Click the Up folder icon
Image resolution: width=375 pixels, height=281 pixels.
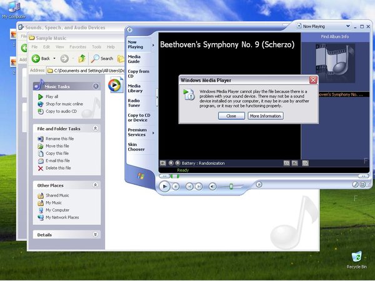(82, 58)
